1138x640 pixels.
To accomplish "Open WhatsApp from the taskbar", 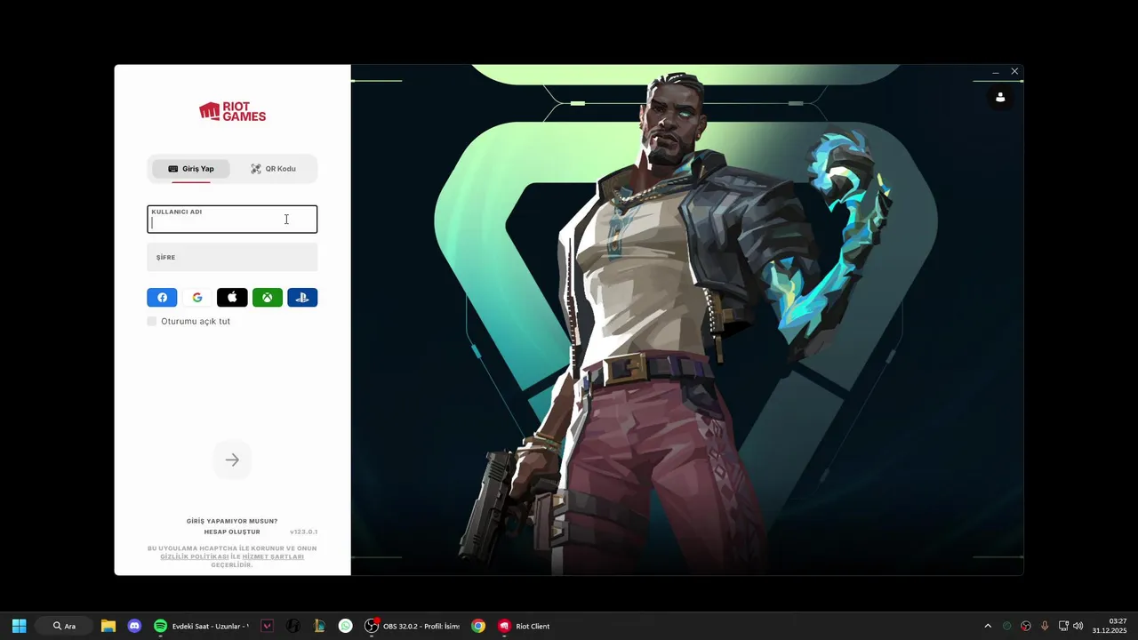I will (346, 626).
